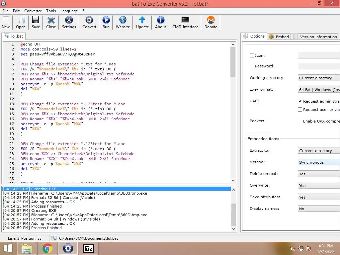Open a batch file with Open icon
The image size is (340, 255).
click(21, 23)
